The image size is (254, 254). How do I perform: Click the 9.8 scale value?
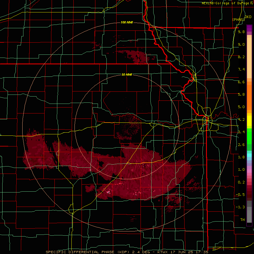click(x=241, y=32)
